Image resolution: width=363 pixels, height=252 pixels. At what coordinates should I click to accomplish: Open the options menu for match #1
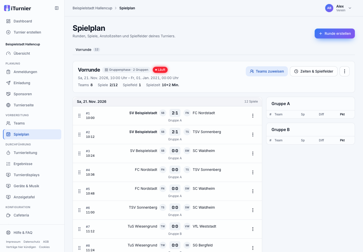point(253,116)
